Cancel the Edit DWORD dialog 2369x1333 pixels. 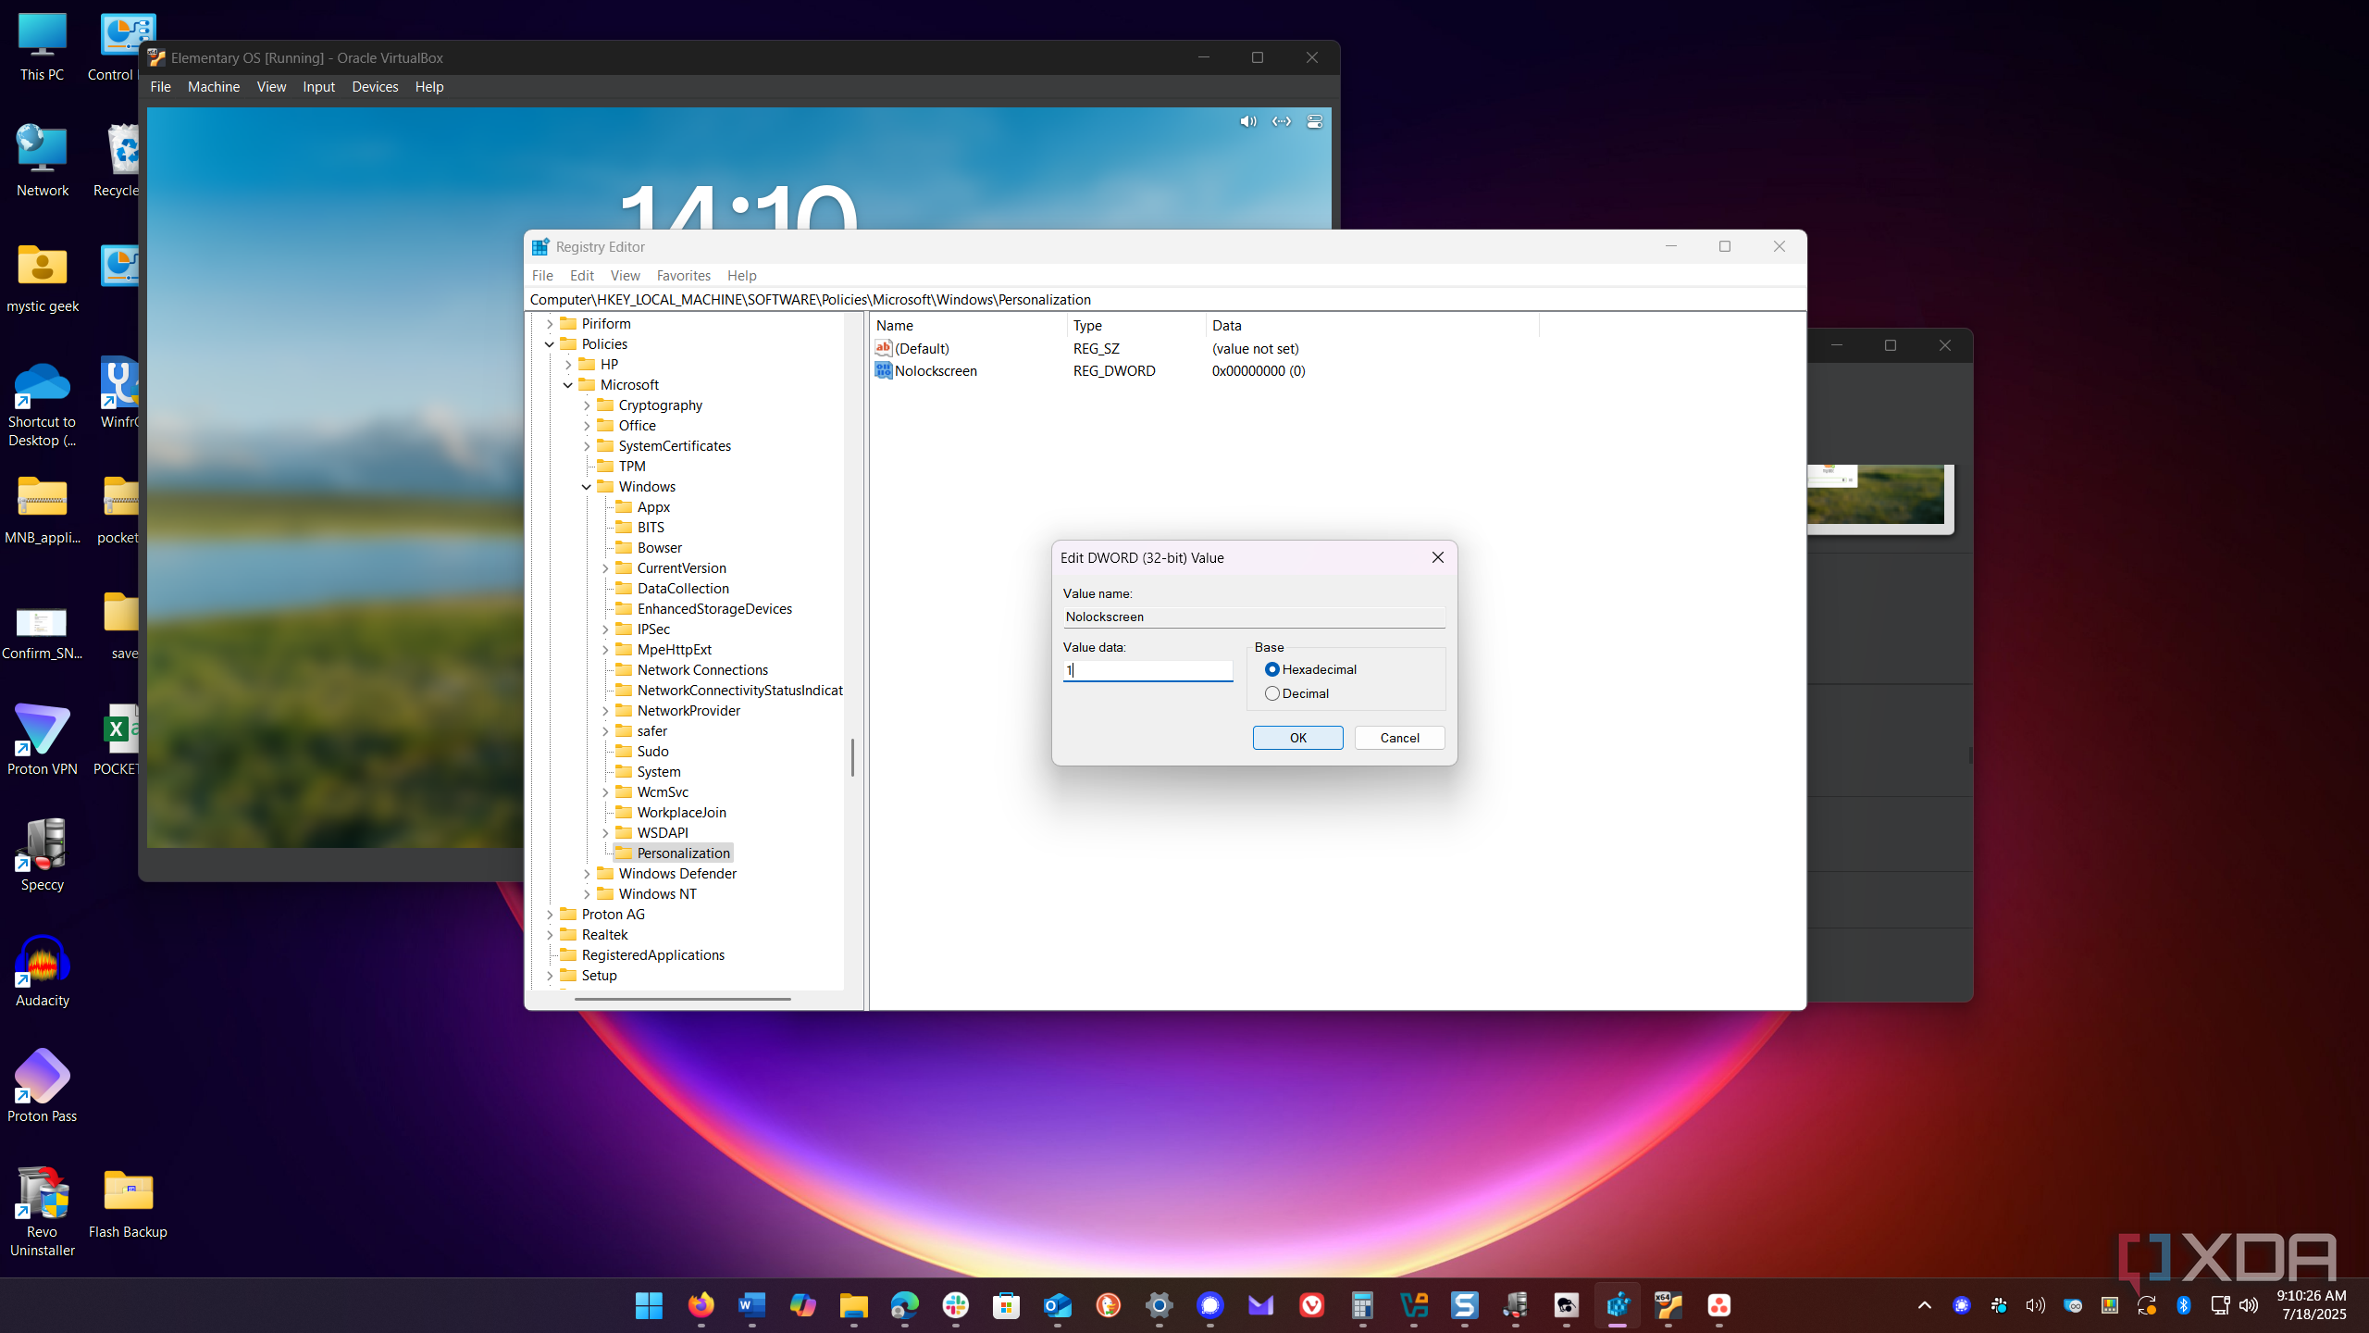(x=1399, y=738)
